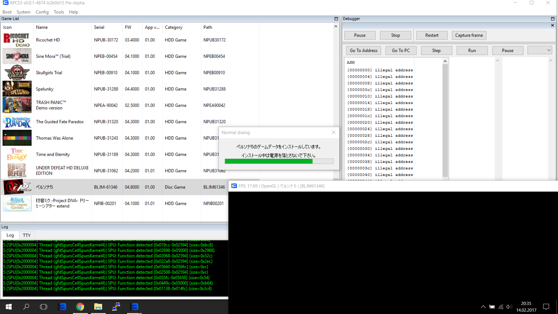
Task: Click the Under Defeat HD Deluxe icon
Action: coord(17,170)
